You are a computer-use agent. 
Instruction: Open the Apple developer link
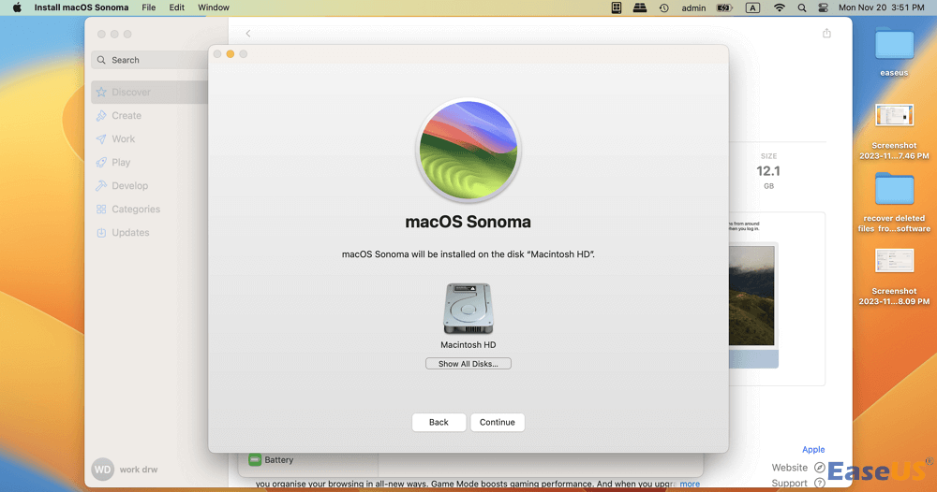coord(813,450)
